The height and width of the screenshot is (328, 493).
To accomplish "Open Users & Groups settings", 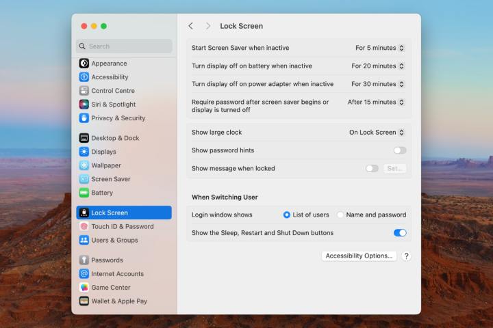I will (124, 240).
